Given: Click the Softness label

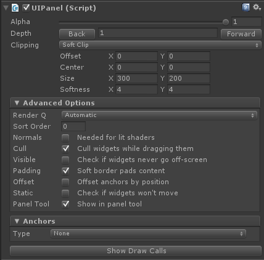Looking at the screenshot, I should click(75, 89).
